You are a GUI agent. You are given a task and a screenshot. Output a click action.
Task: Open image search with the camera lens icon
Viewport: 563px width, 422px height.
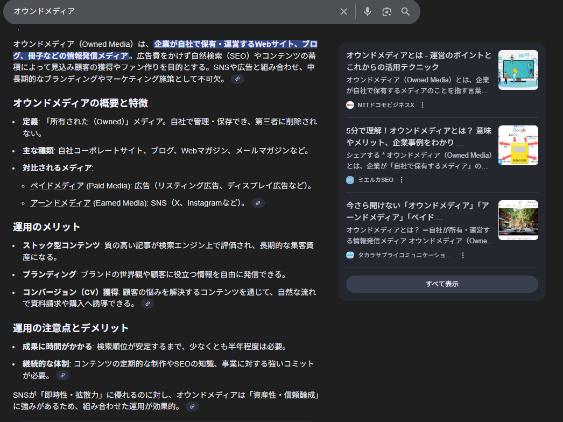(386, 12)
